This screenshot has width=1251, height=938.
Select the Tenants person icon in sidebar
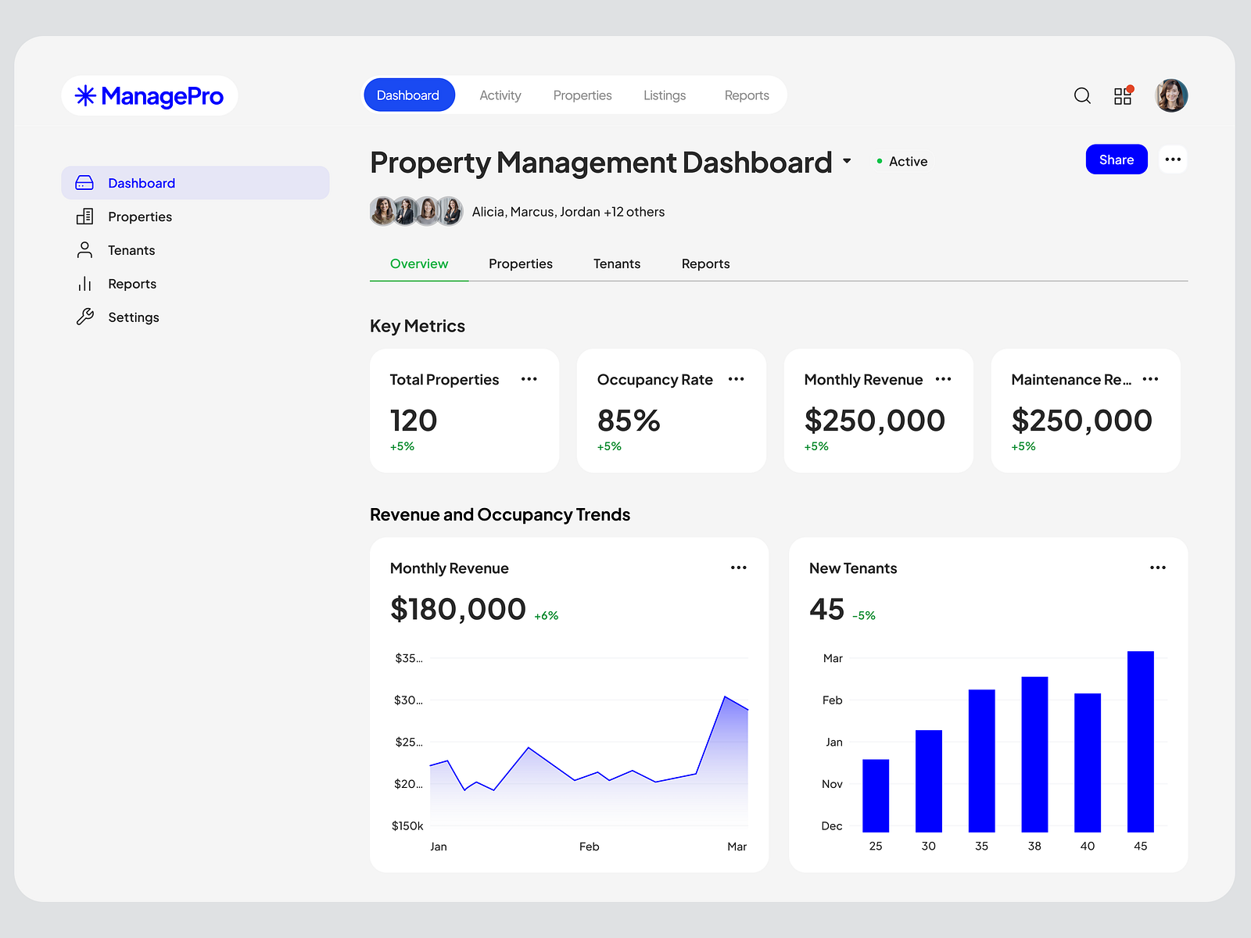(x=84, y=249)
